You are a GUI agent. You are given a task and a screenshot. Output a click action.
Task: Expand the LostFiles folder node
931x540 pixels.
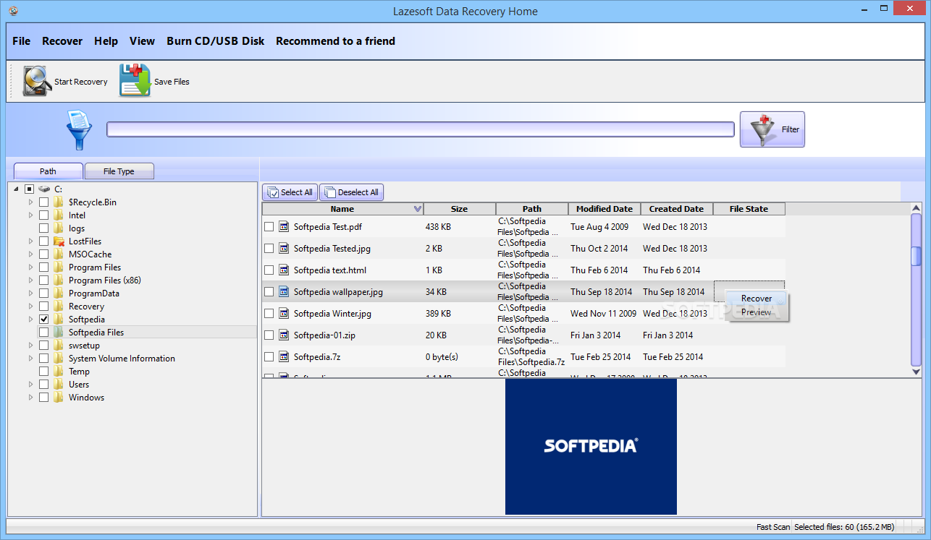tap(30, 241)
